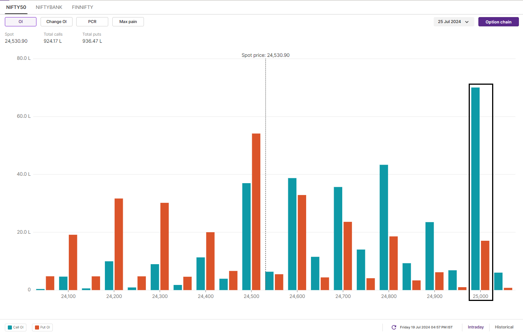
Task: Click the 24,500 call OI bar
Action: click(246, 237)
